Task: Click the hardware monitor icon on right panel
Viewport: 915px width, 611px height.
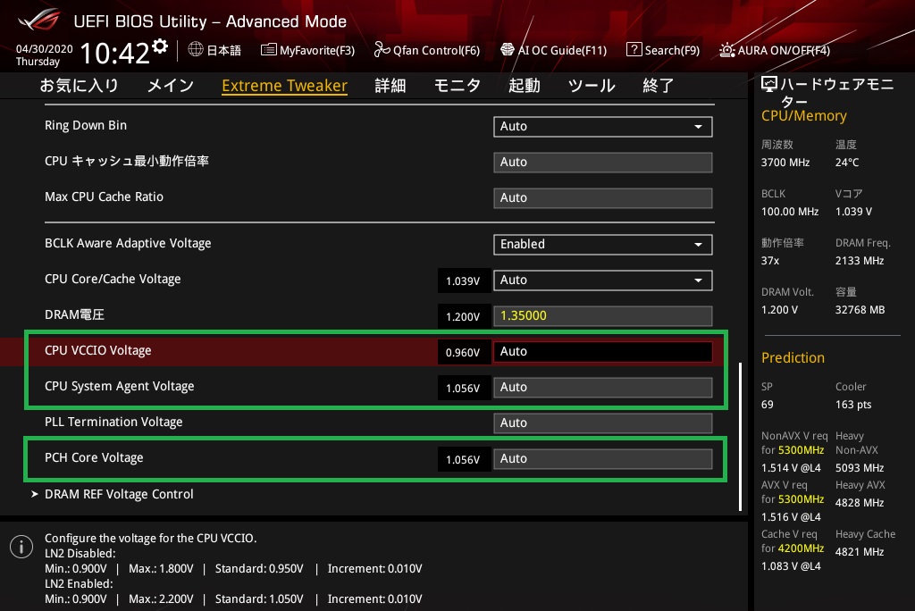Action: [768, 85]
